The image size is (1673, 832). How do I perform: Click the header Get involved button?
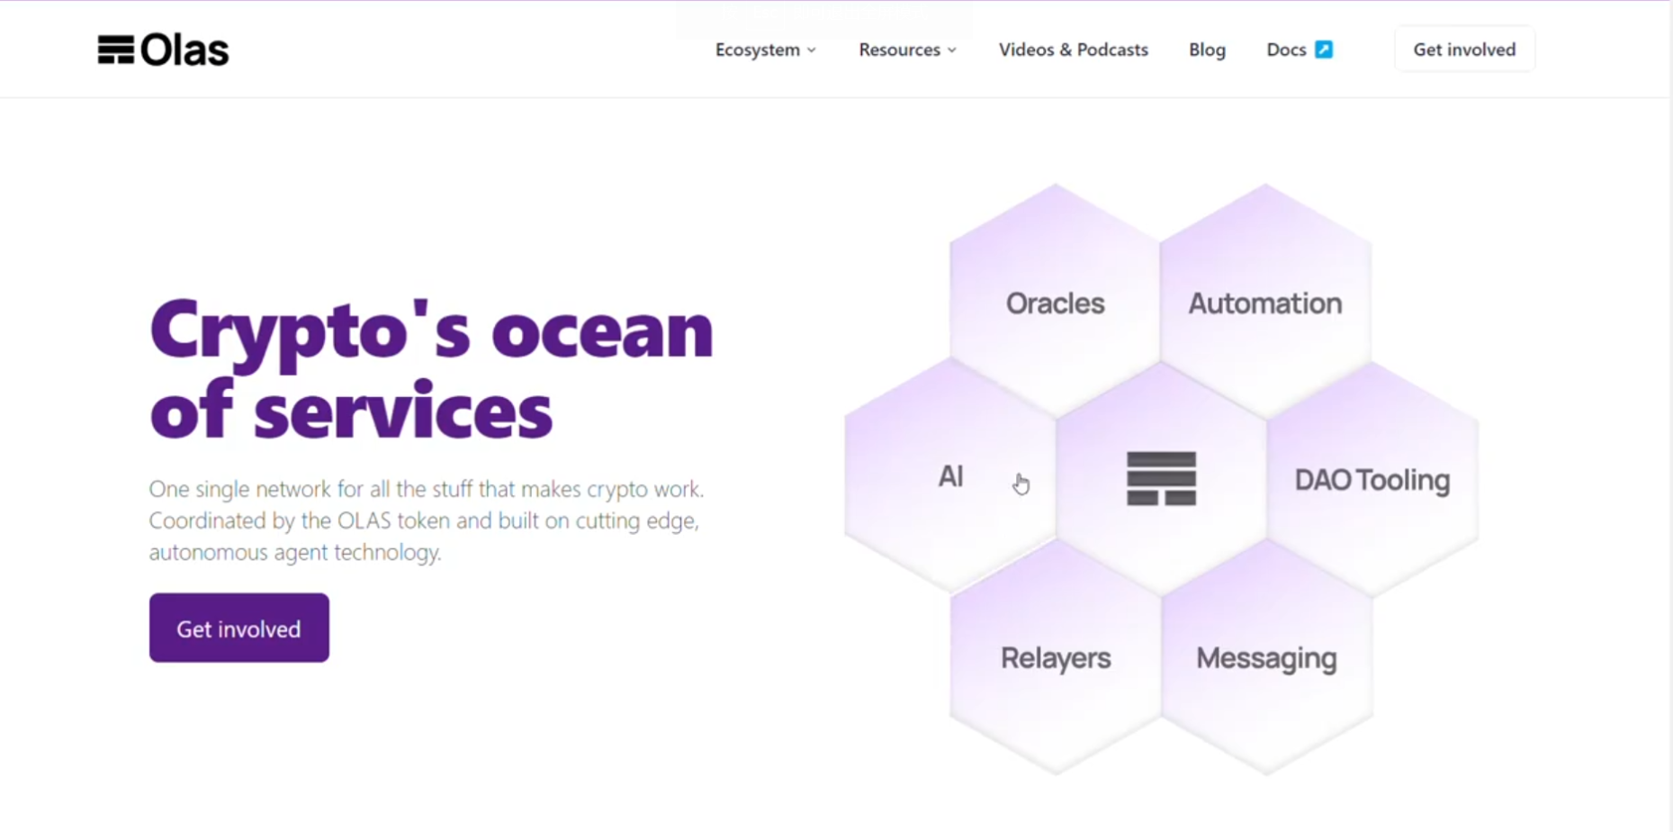pyautogui.click(x=1464, y=50)
